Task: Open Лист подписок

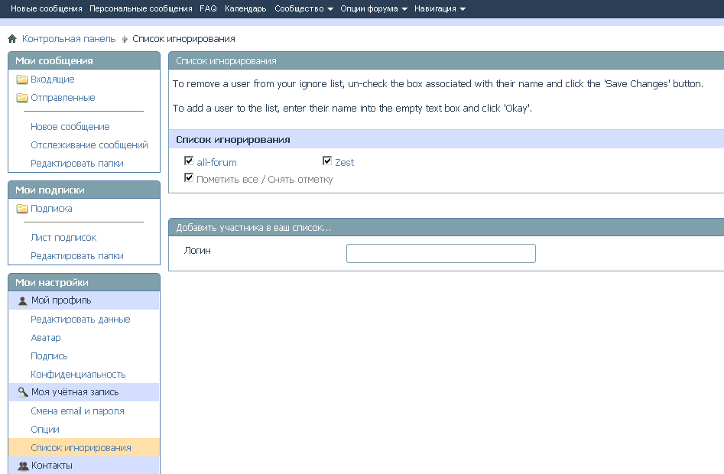Action: tap(63, 238)
